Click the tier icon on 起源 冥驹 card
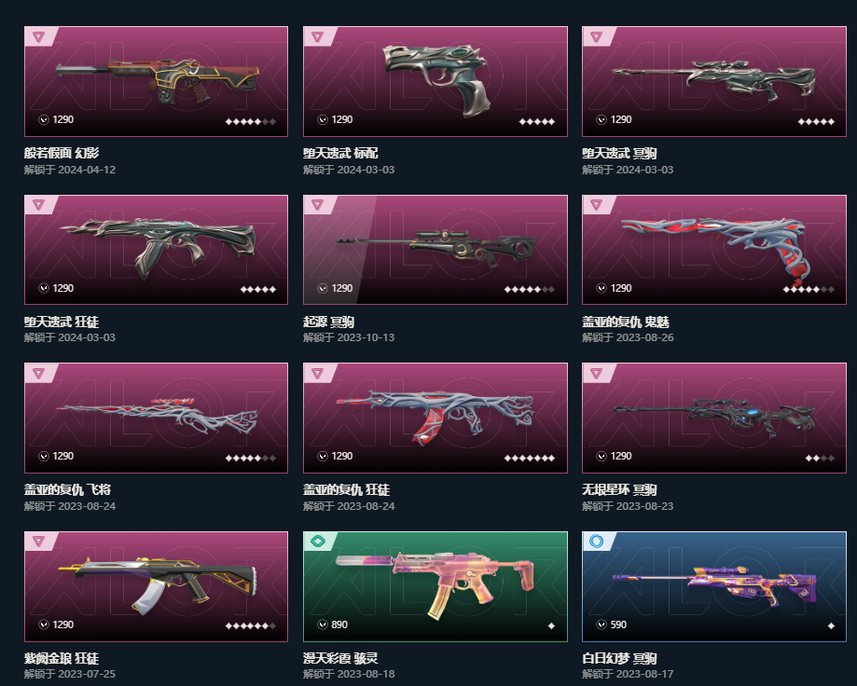 click(318, 205)
